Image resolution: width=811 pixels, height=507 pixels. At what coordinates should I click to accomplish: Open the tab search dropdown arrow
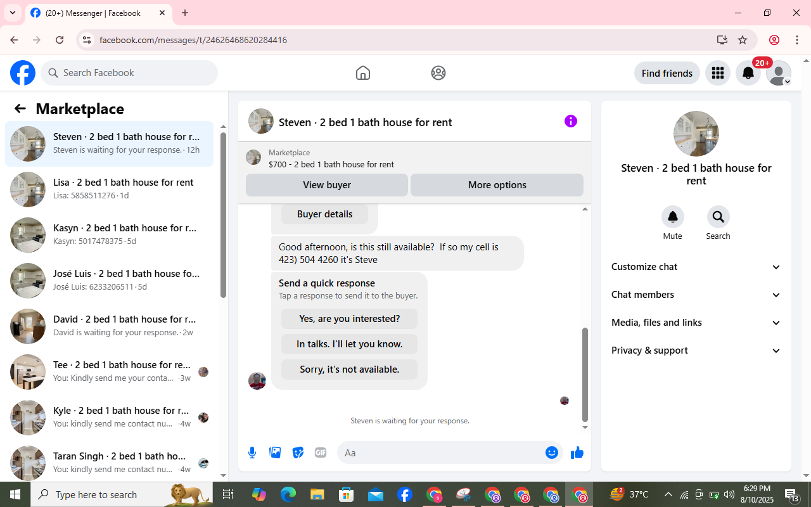[12, 13]
